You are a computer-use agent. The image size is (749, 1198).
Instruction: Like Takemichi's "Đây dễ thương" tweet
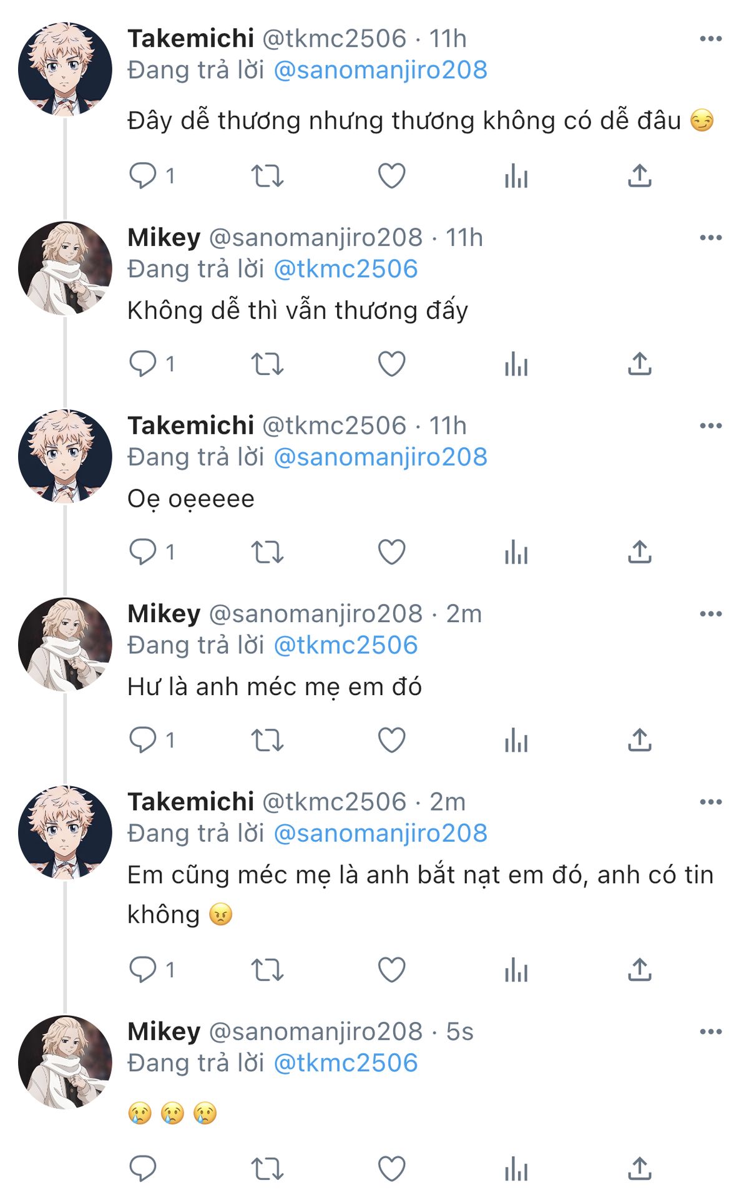(391, 176)
